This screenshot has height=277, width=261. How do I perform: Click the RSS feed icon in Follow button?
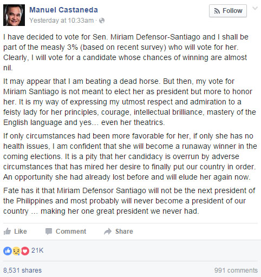(217, 11)
